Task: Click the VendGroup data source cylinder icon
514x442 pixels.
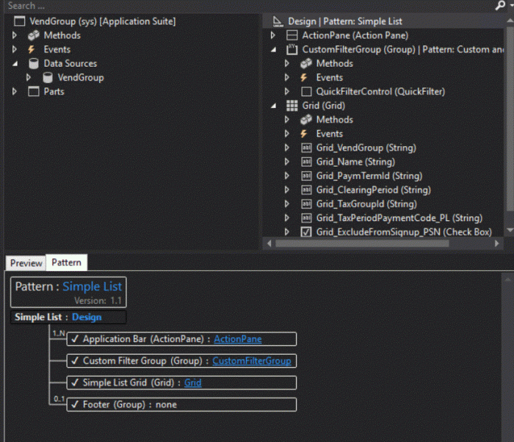Action: tap(48, 78)
